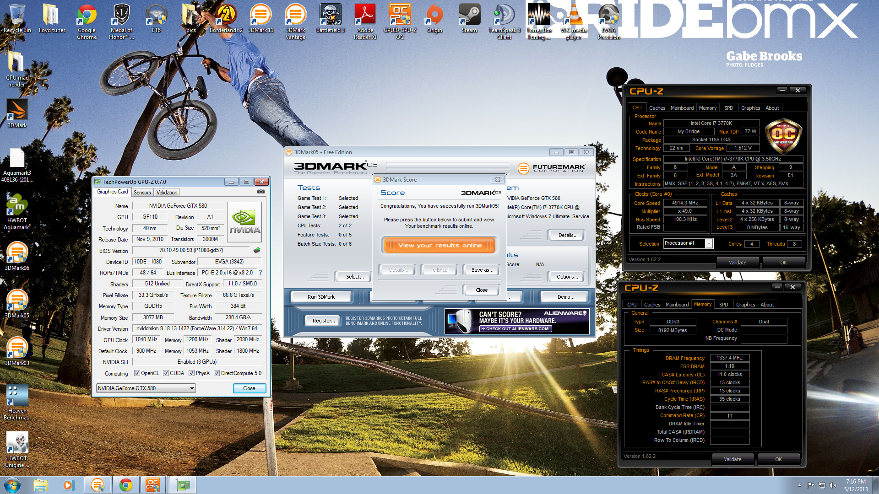Click Save as button in 3DMark Score
This screenshot has width=879, height=494.
(482, 270)
